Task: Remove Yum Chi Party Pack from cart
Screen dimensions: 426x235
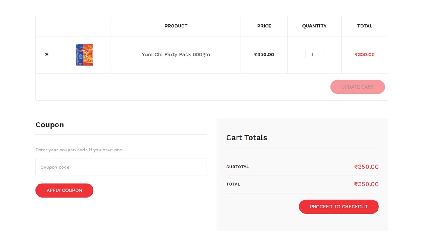Action: click(x=47, y=54)
